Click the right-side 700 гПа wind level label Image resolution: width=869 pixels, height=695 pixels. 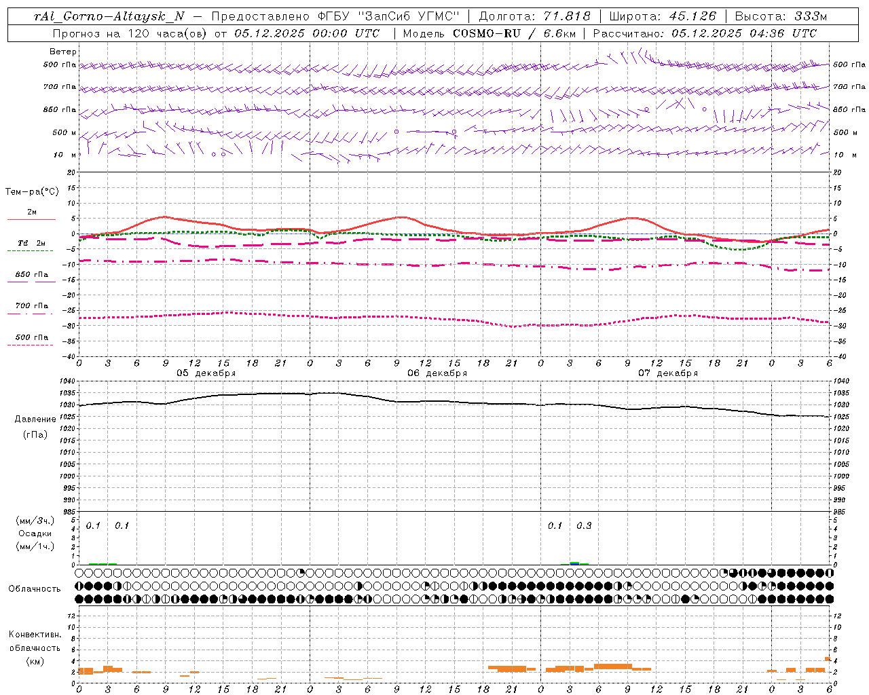(849, 87)
